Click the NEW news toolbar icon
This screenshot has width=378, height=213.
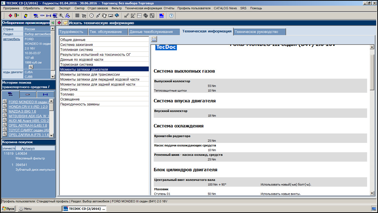pyautogui.click(x=162, y=16)
